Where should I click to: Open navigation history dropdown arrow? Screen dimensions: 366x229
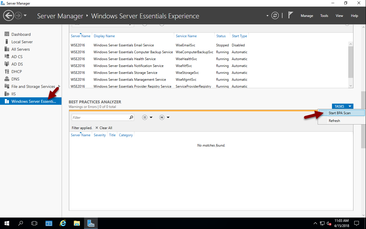pyautogui.click(x=25, y=15)
